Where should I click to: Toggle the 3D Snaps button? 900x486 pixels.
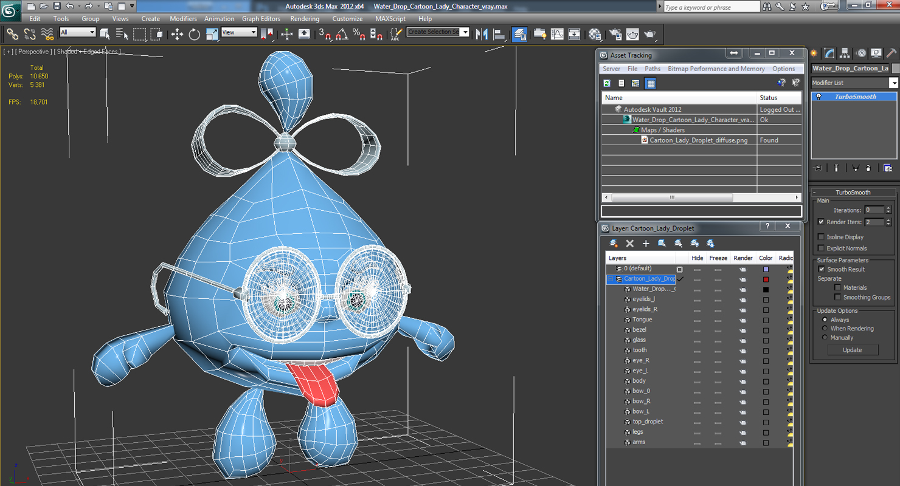325,34
